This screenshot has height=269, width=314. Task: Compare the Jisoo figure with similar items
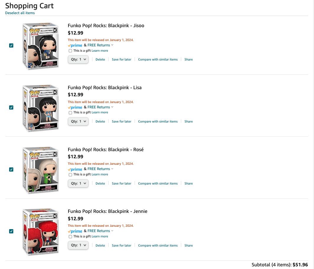pos(158,59)
